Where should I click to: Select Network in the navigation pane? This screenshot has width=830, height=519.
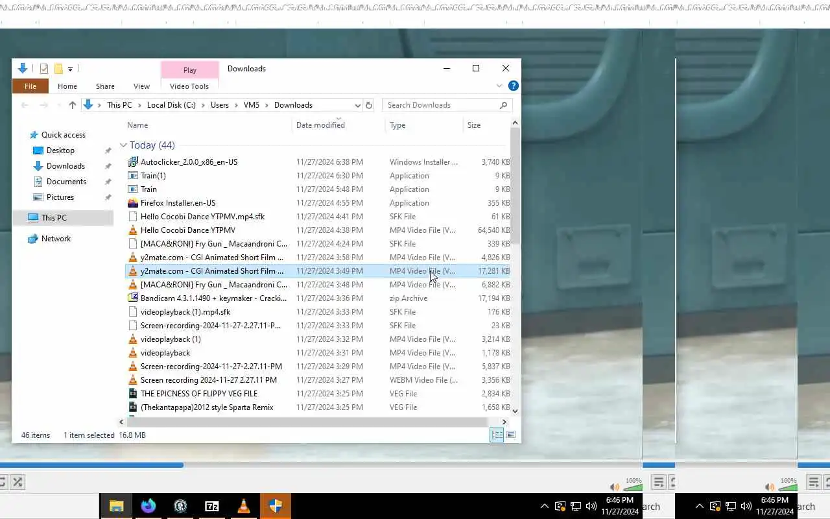click(x=56, y=239)
